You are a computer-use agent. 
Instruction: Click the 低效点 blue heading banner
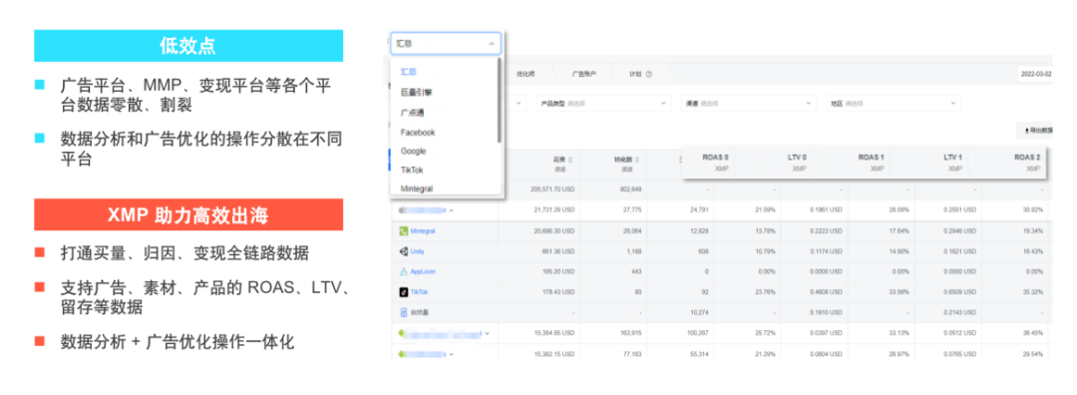point(188,45)
